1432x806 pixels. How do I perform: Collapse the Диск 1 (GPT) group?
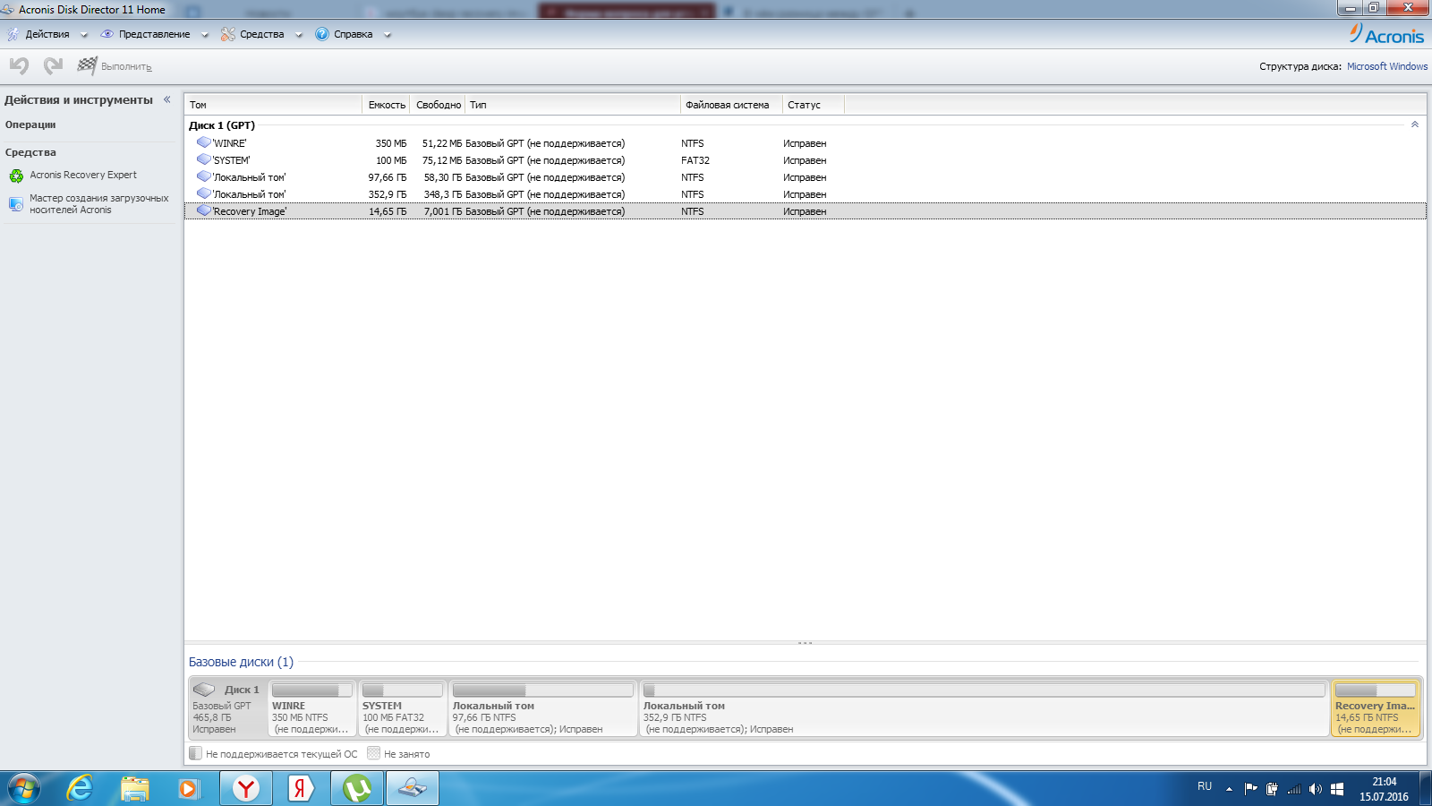pos(1415,124)
